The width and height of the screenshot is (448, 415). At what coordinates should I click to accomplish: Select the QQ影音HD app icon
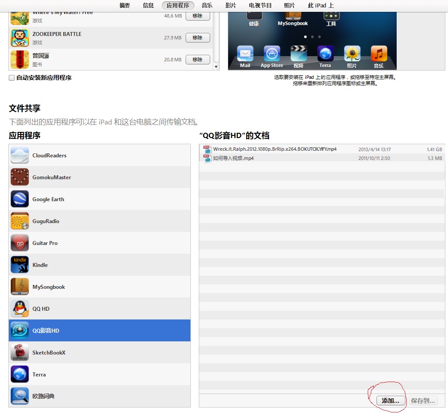(20, 330)
